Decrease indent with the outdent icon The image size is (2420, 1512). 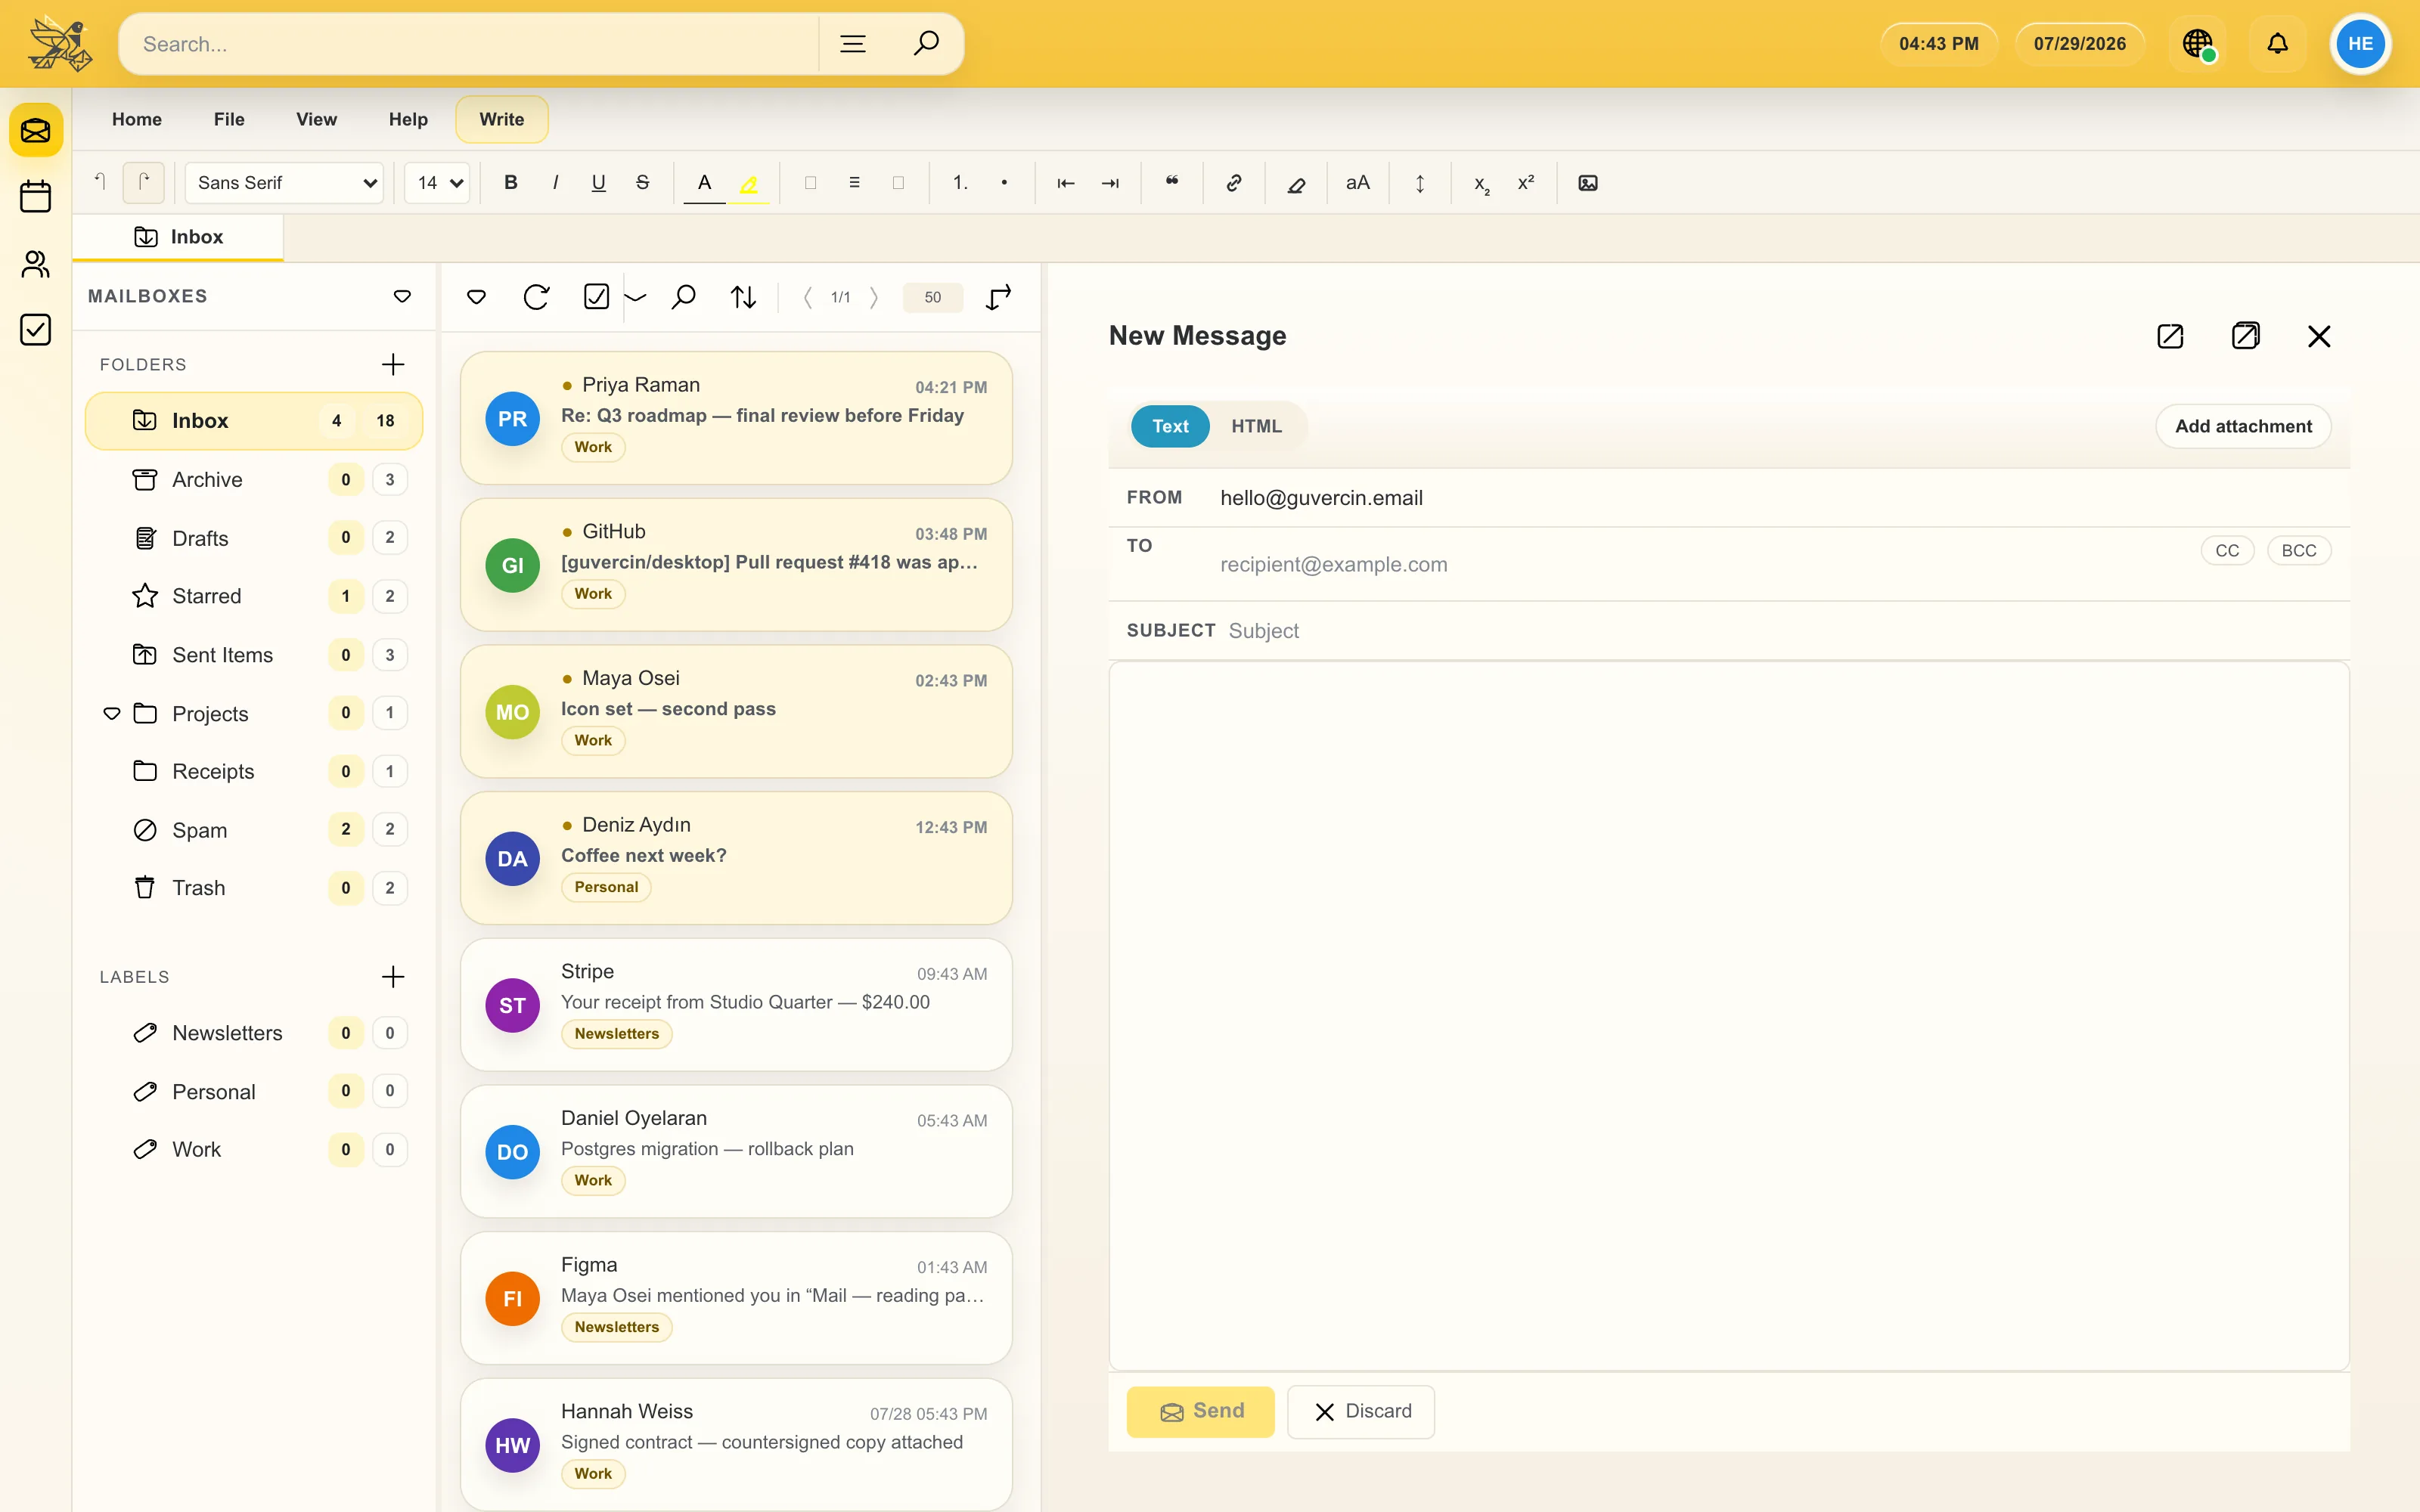pos(1066,182)
